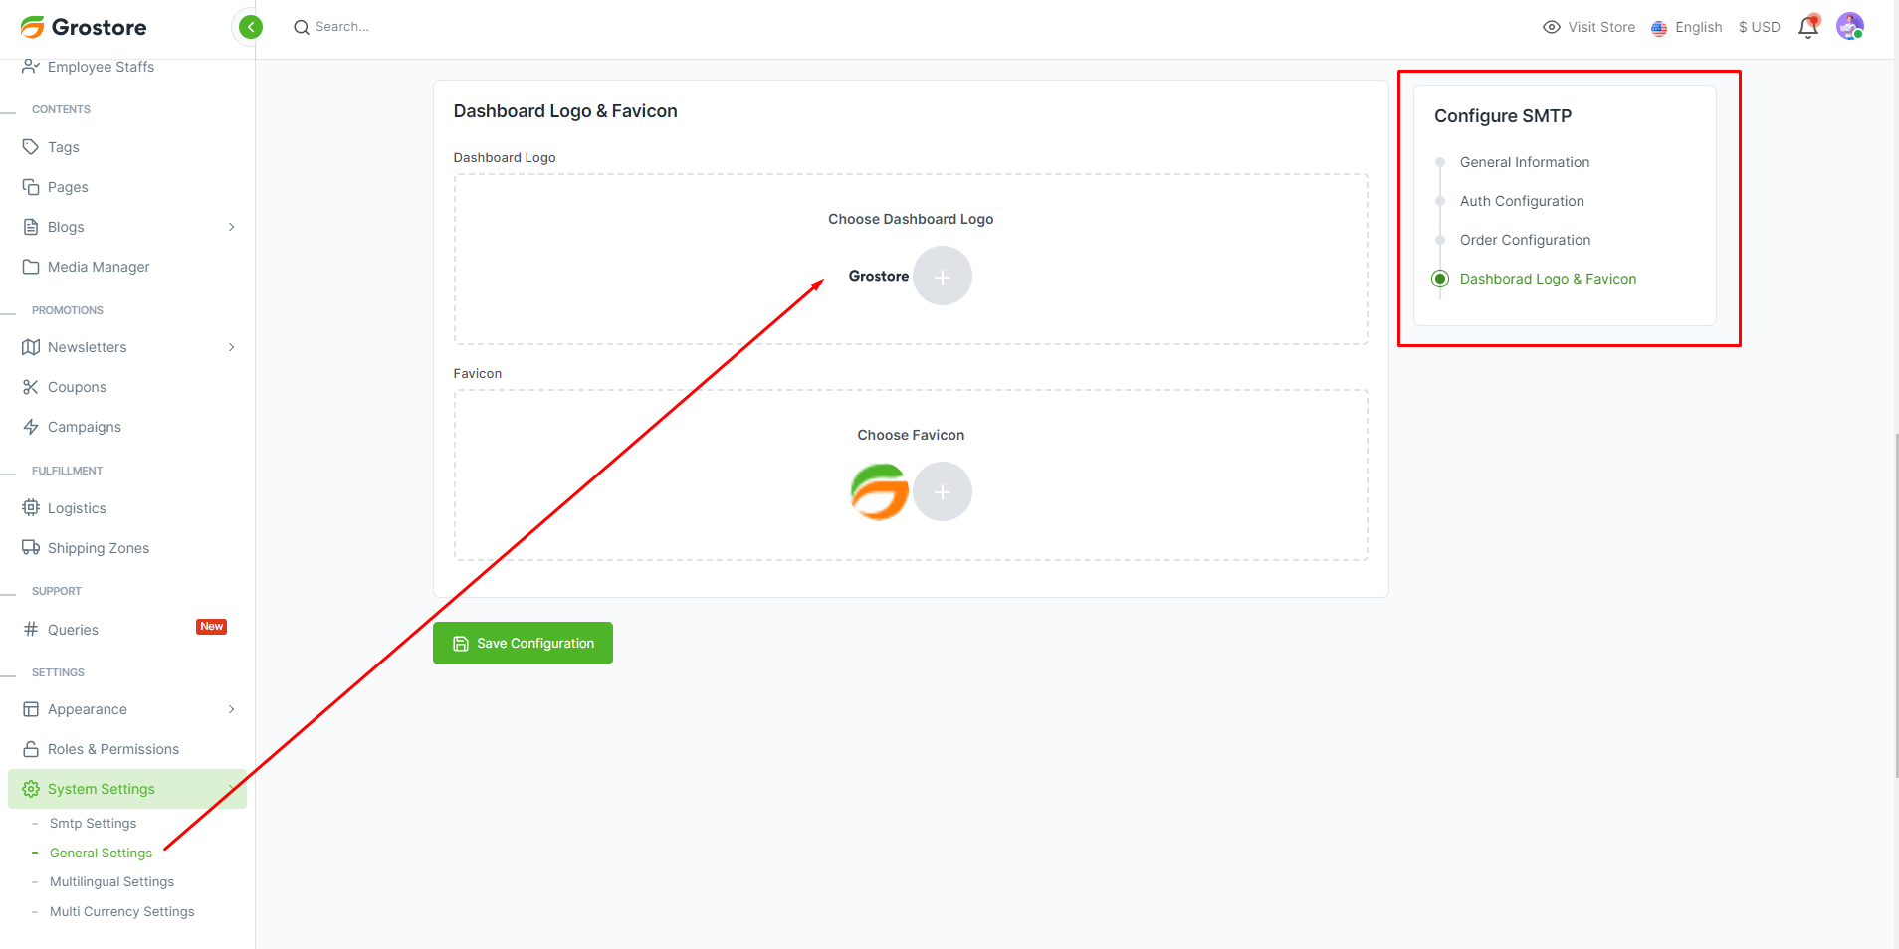
Task: Expand the Newsletters submenu
Action: [231, 347]
